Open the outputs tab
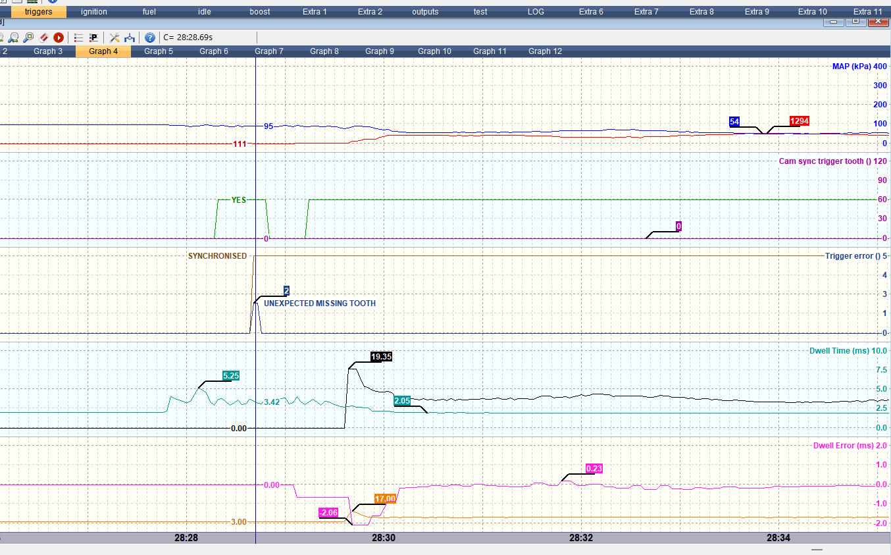 [426, 12]
